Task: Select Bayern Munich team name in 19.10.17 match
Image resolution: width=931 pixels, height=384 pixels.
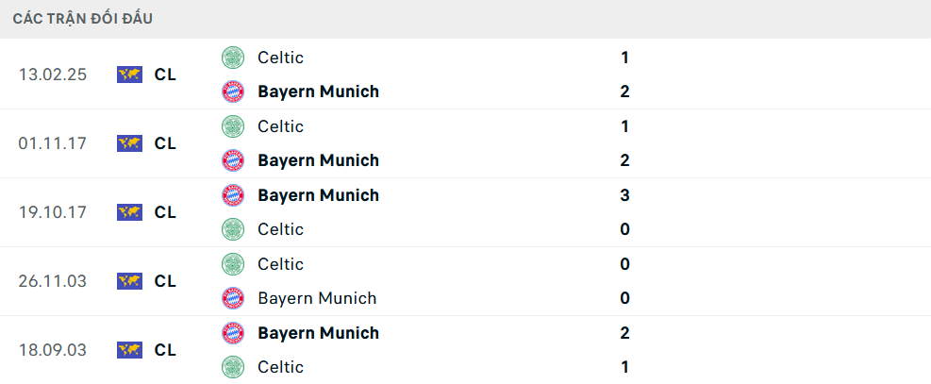Action: [x=318, y=195]
